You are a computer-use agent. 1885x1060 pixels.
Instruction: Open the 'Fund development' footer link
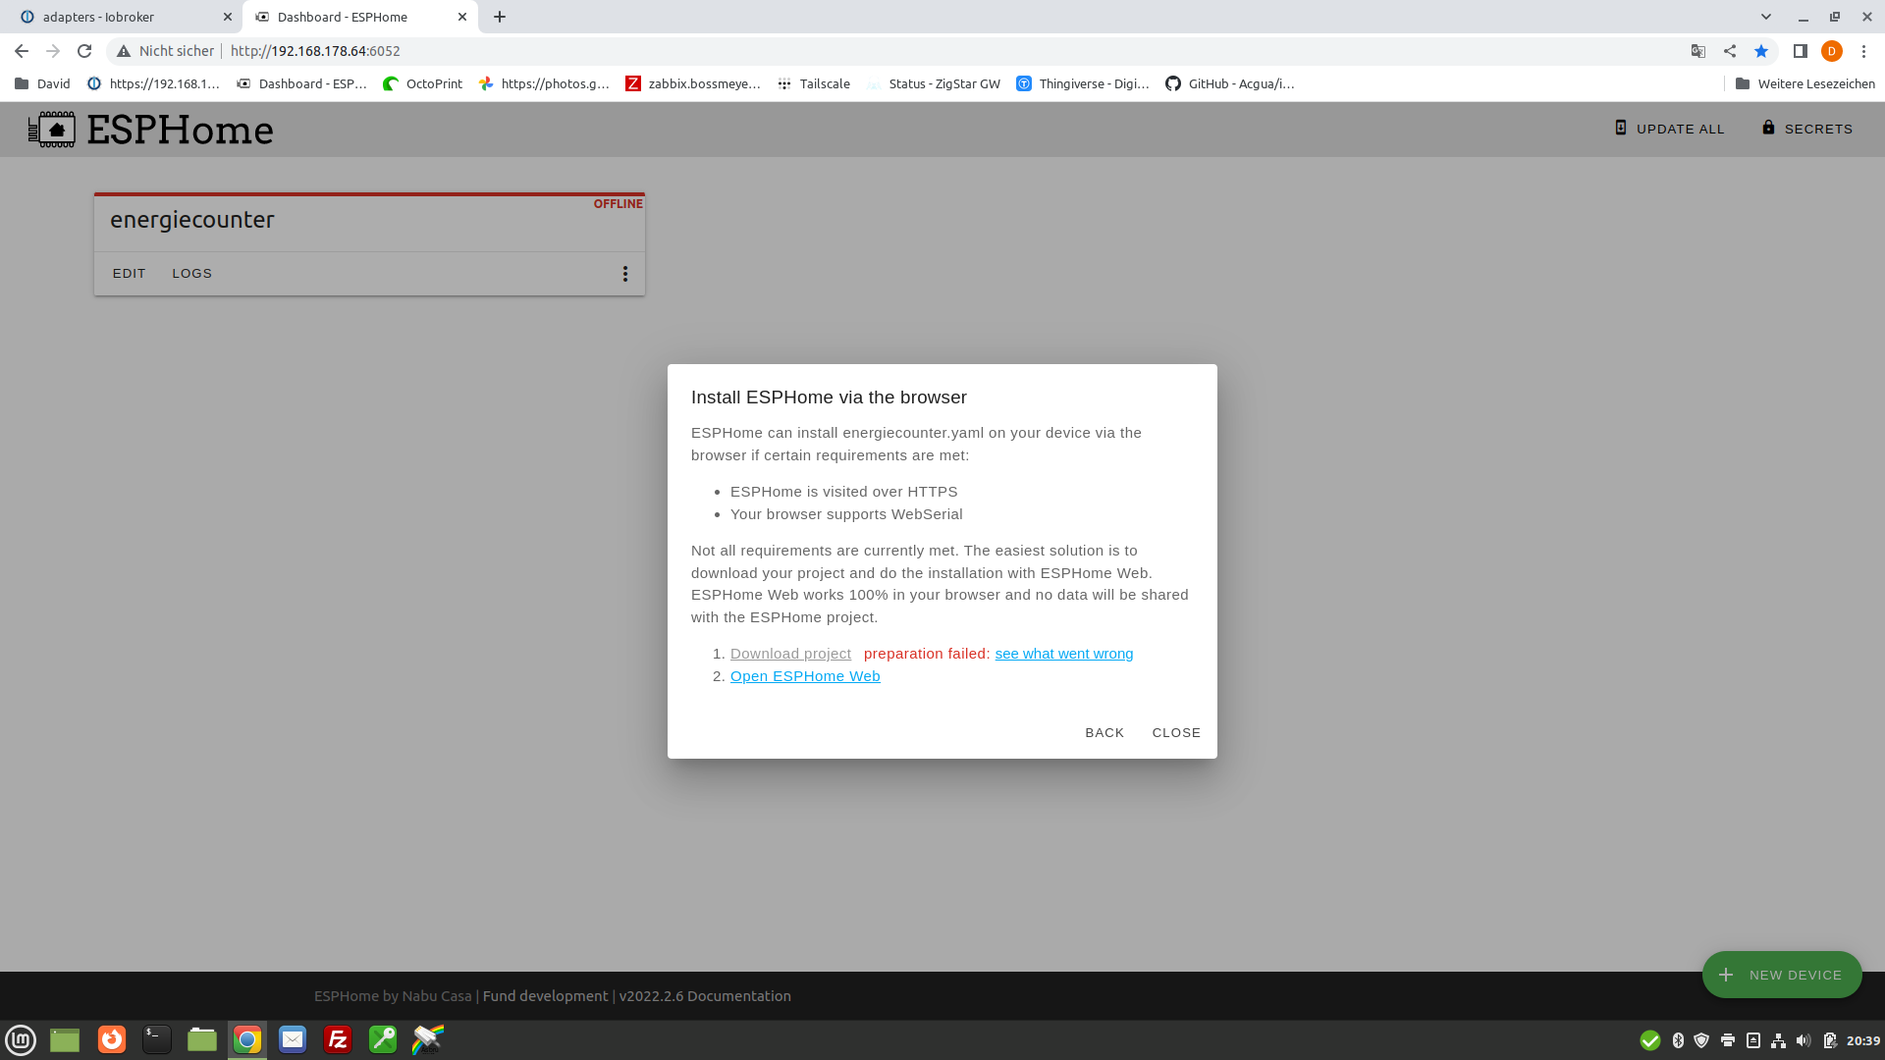pyautogui.click(x=545, y=996)
